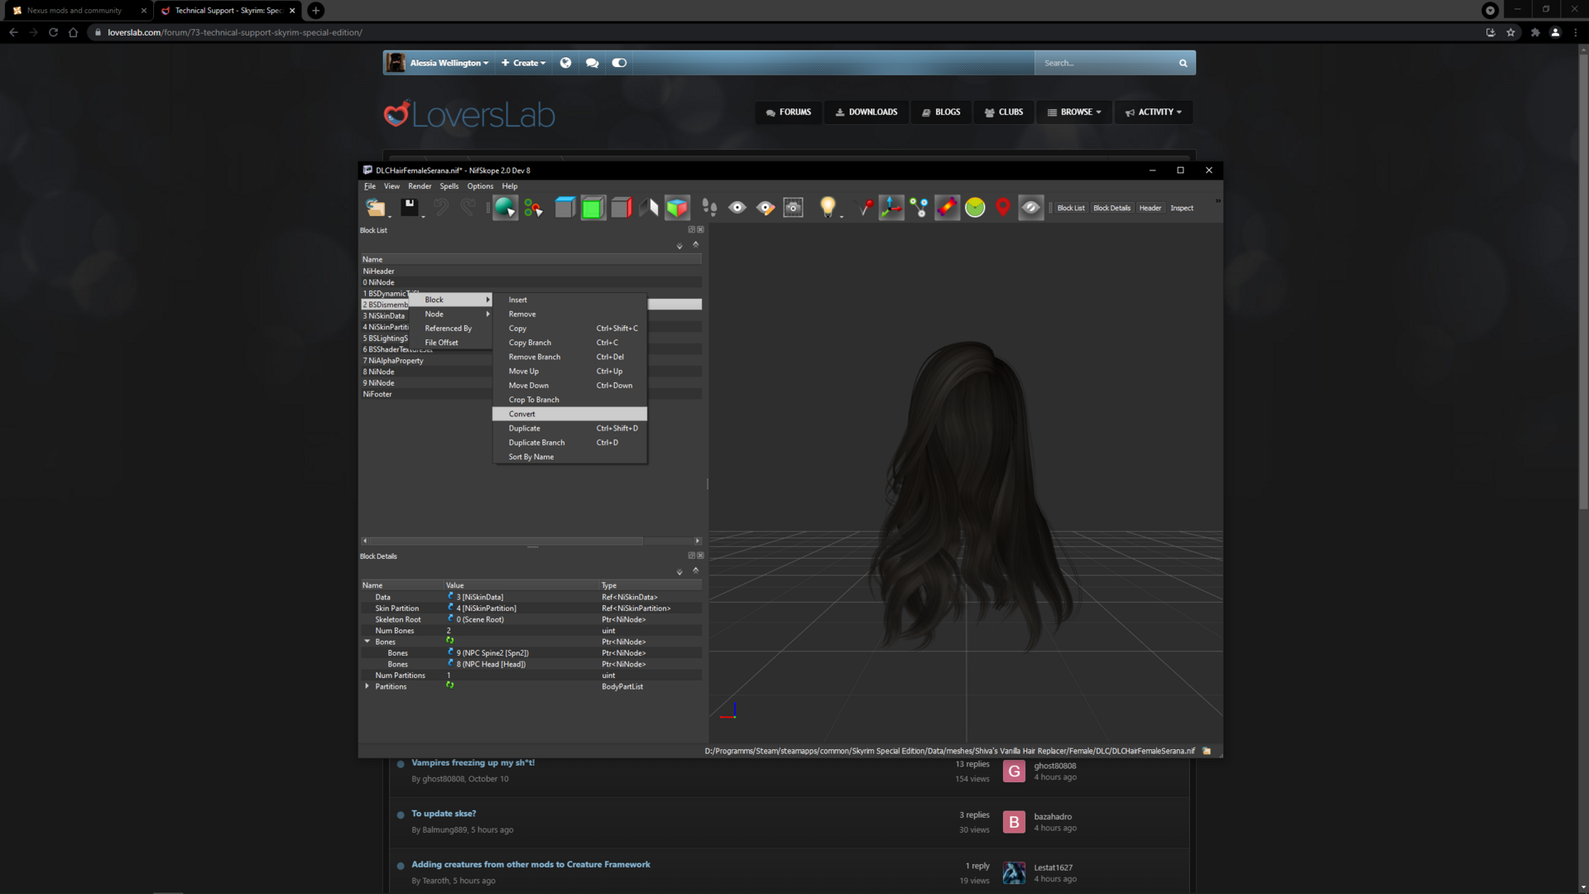
Task: Choose Convert in the Block submenu
Action: coord(569,414)
